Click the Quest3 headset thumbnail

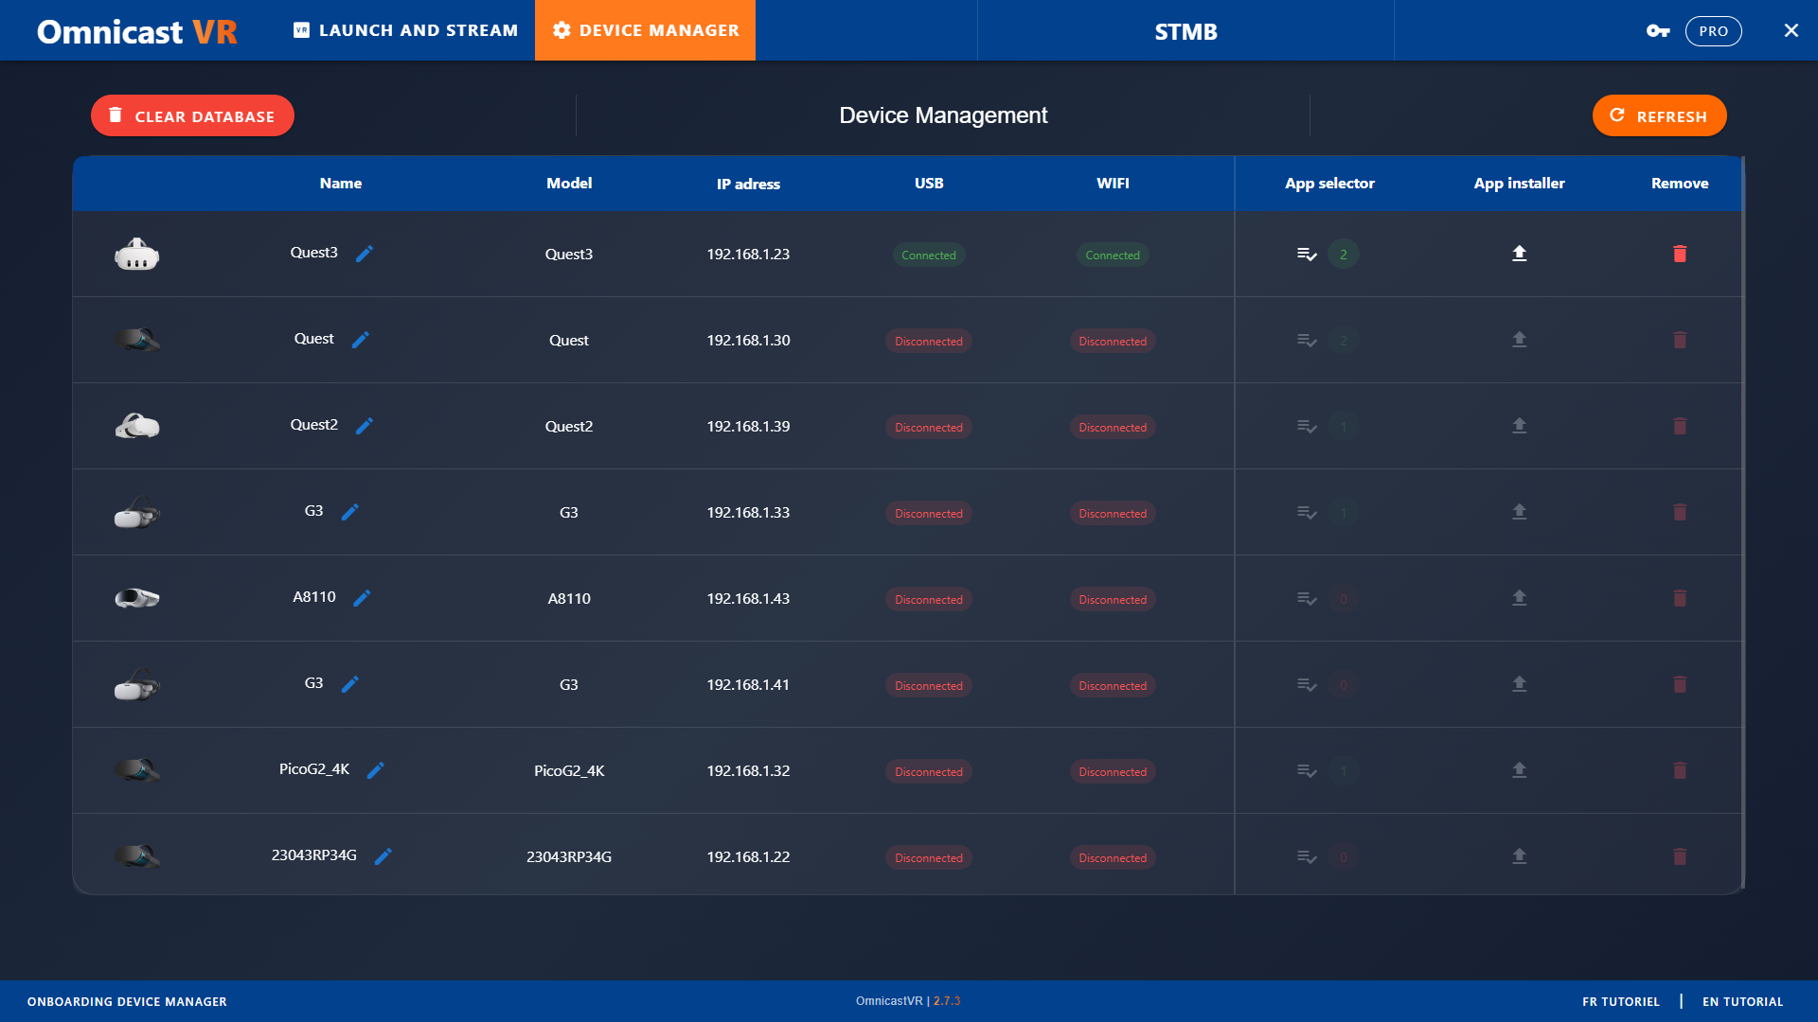tap(137, 254)
